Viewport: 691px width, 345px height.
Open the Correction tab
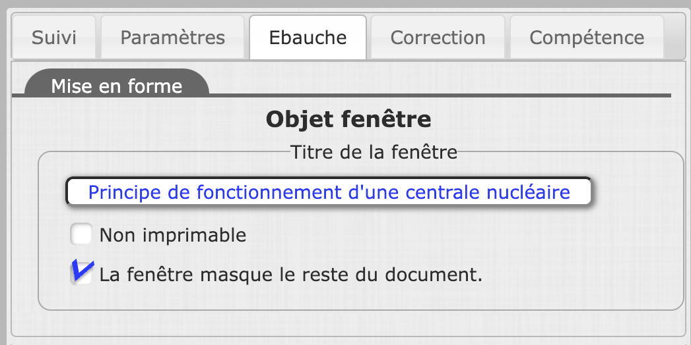click(438, 37)
